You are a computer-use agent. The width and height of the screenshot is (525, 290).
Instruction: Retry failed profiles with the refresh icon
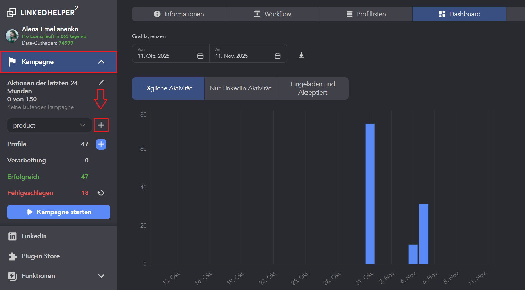101,193
